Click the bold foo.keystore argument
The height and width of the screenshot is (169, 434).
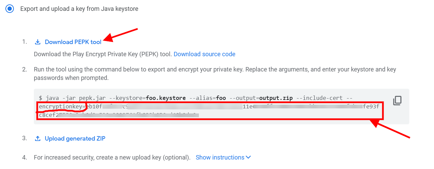tap(166, 98)
